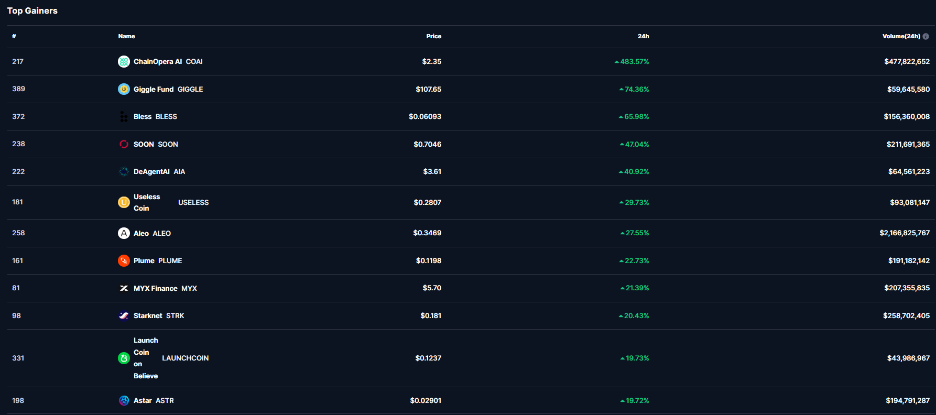The height and width of the screenshot is (415, 936).
Task: Click the Useless Coin logo icon
Action: tap(124, 202)
